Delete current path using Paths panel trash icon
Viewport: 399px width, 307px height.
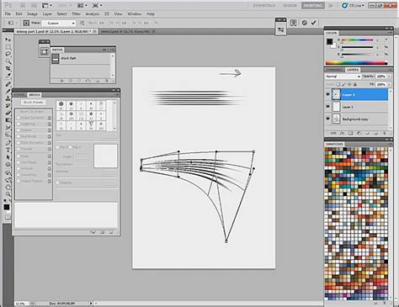click(x=106, y=81)
